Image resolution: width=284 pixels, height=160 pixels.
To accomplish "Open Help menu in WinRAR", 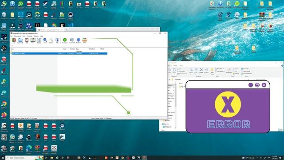I will coord(41,36).
